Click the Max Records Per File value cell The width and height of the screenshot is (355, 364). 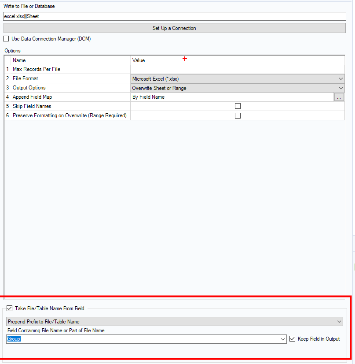(238, 69)
